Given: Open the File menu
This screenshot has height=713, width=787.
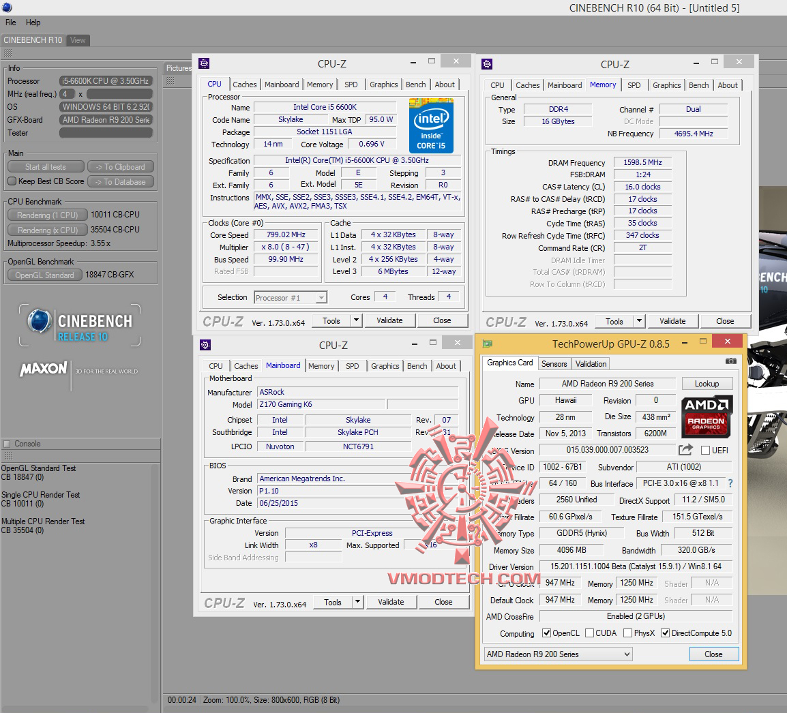Looking at the screenshot, I should (x=10, y=22).
